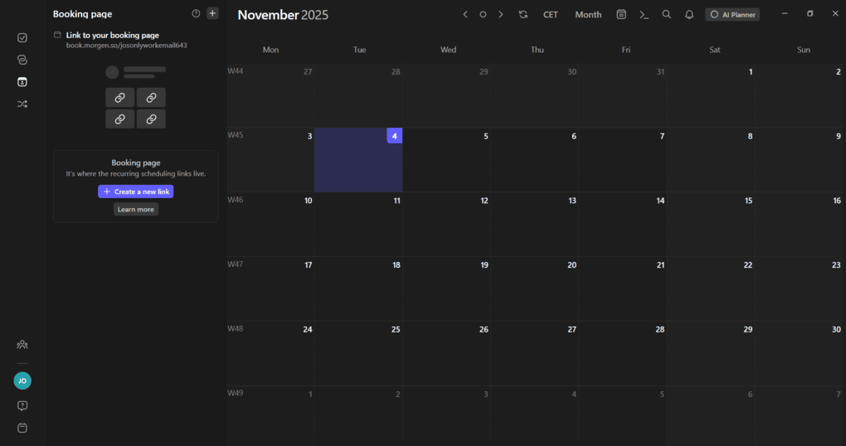Click the Learn more button

(136, 209)
